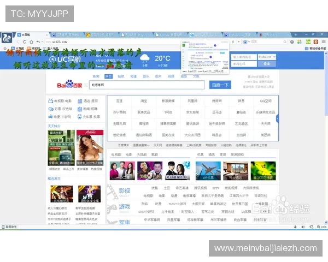
Task: Click the 影视 section heading
Action: (x=125, y=191)
